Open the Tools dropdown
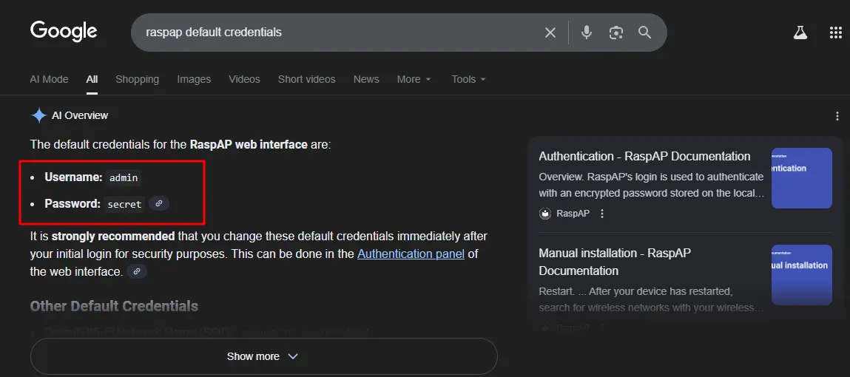The image size is (850, 377). point(468,79)
